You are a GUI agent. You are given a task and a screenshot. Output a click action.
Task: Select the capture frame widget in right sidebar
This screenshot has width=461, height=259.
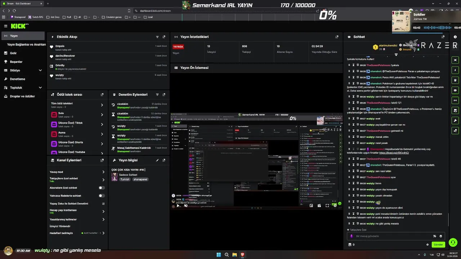coord(455,60)
